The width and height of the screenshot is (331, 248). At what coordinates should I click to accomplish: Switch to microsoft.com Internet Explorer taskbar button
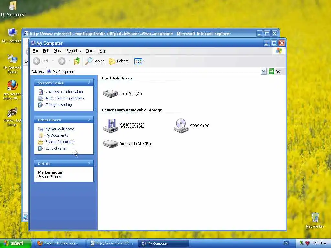[x=112, y=243]
